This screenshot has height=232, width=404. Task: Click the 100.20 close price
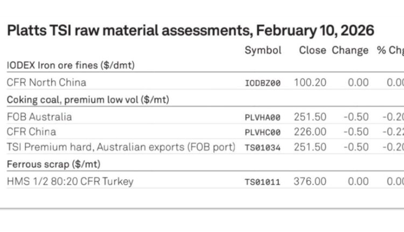pyautogui.click(x=310, y=83)
